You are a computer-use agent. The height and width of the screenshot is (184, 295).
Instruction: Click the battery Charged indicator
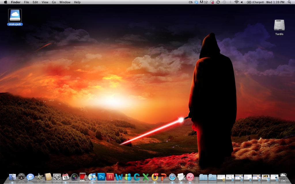pyautogui.click(x=255, y=2)
